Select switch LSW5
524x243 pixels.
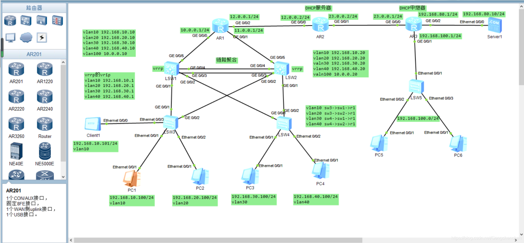[416, 86]
